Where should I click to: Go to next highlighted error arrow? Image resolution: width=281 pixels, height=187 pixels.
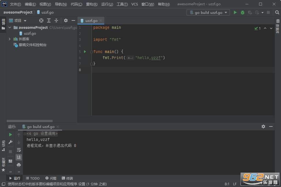click(x=271, y=28)
